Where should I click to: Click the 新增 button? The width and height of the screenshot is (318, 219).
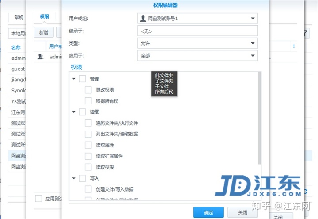pyautogui.click(x=44, y=32)
